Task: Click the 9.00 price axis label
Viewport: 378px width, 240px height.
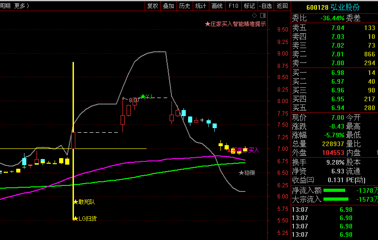Action: pos(283,54)
